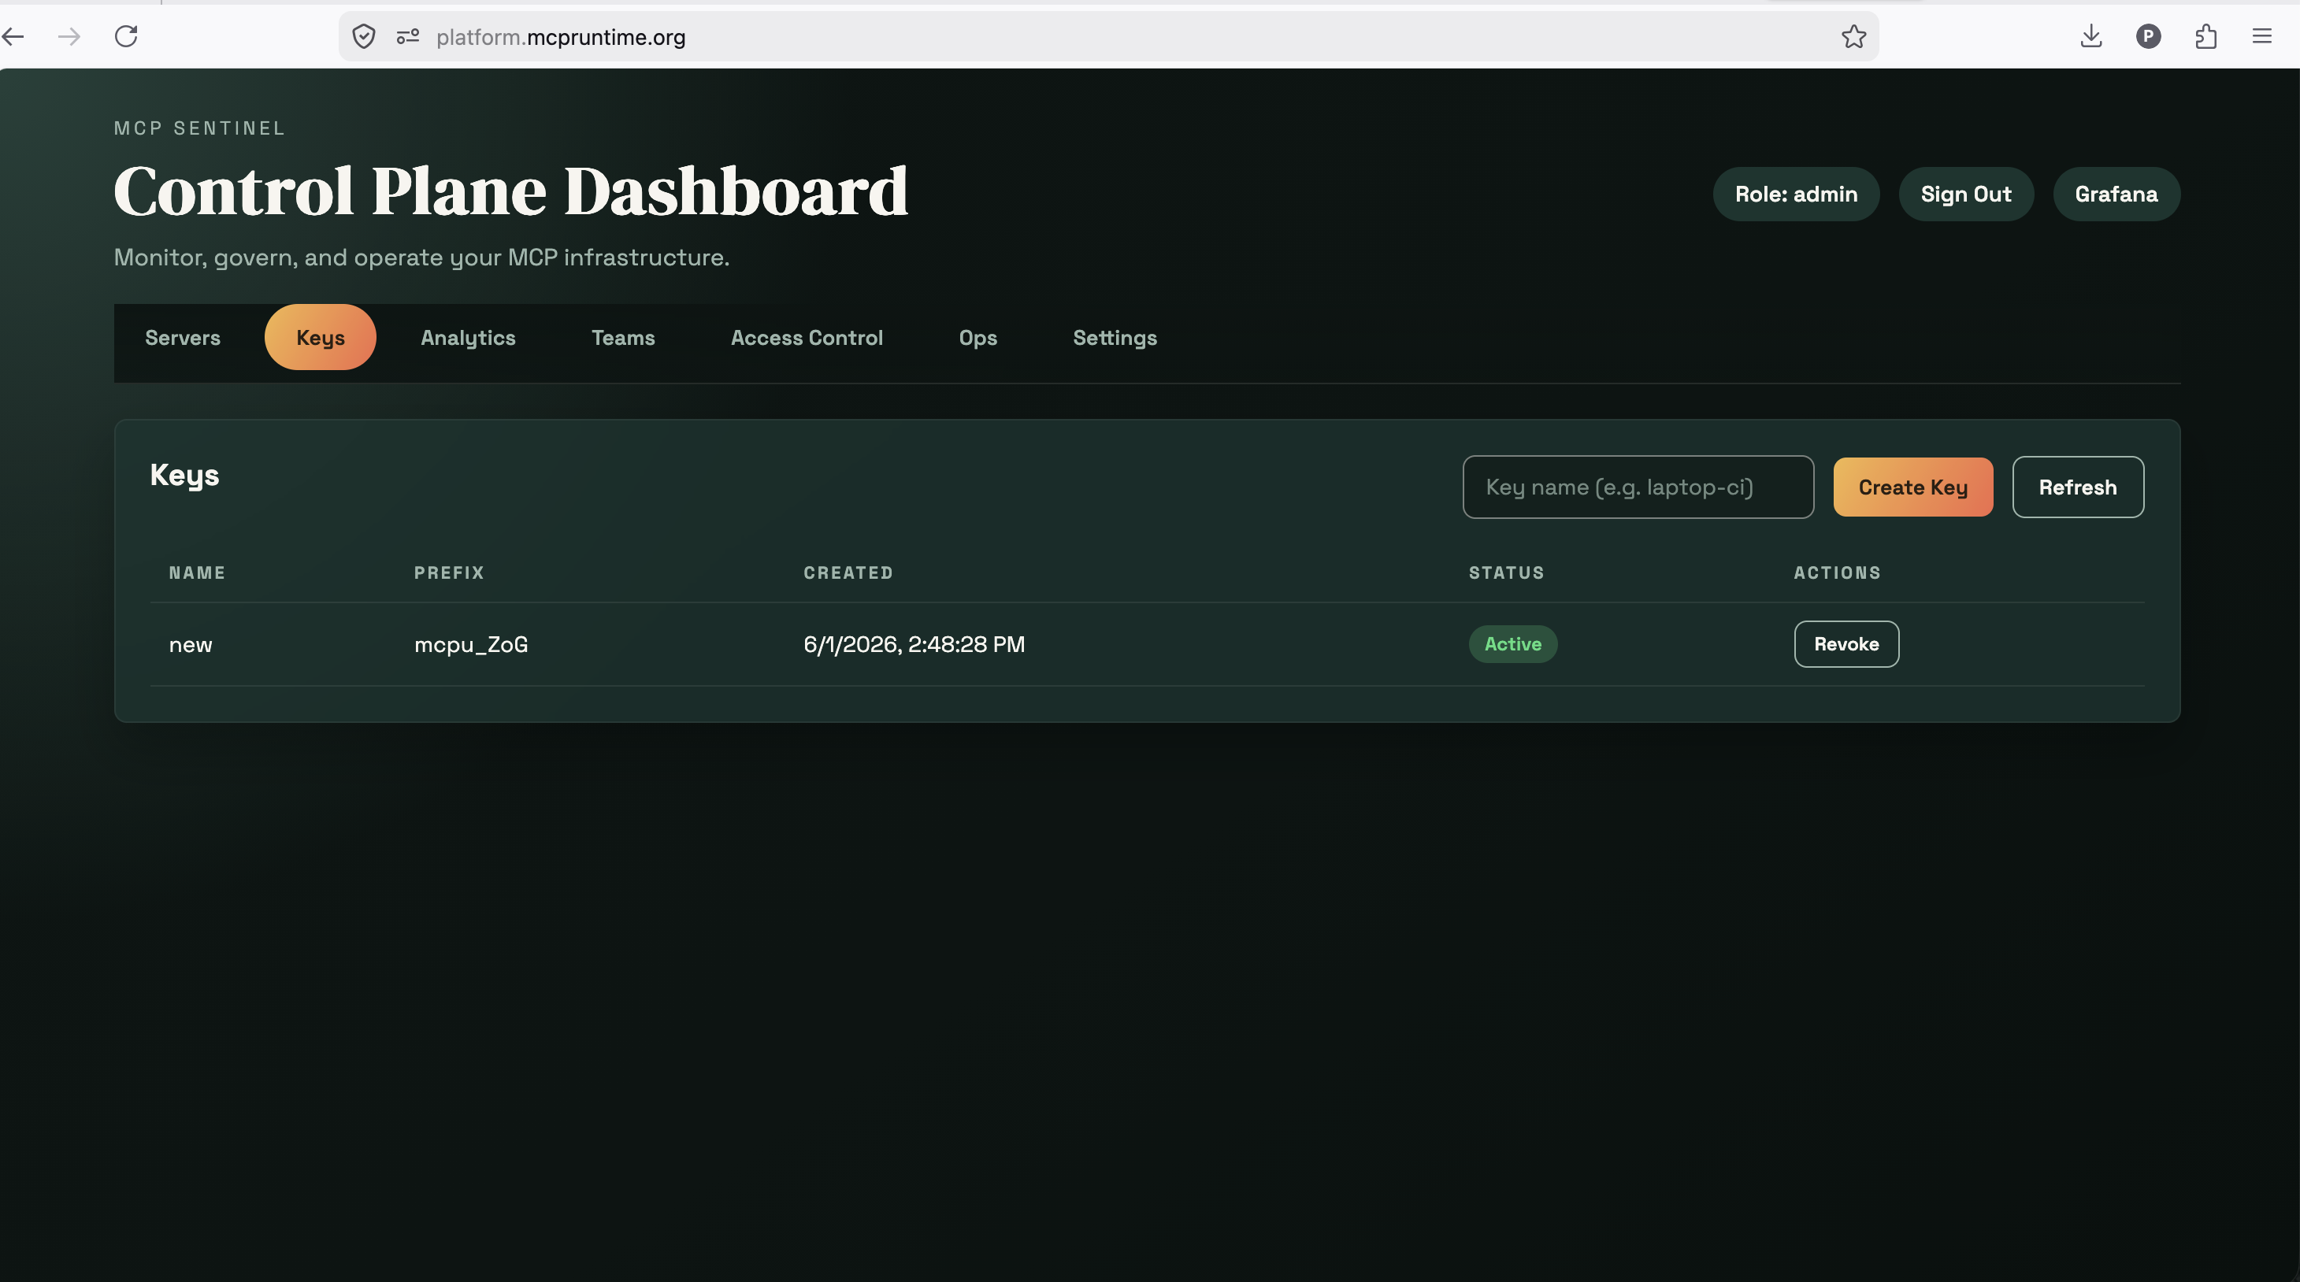Select the key name 'new' cell
The width and height of the screenshot is (2300, 1282).
191,645
